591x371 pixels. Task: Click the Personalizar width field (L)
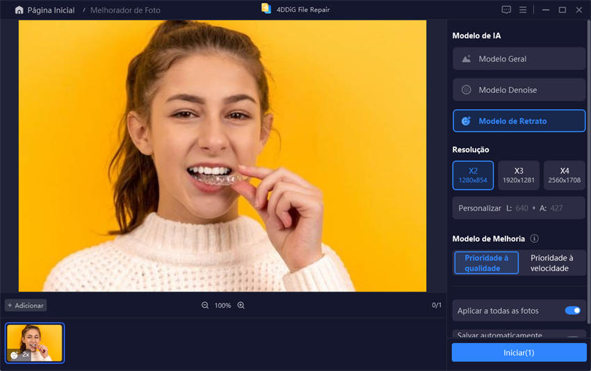pos(521,208)
